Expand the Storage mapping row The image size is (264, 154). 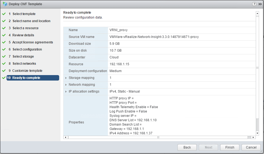[x=66, y=78]
